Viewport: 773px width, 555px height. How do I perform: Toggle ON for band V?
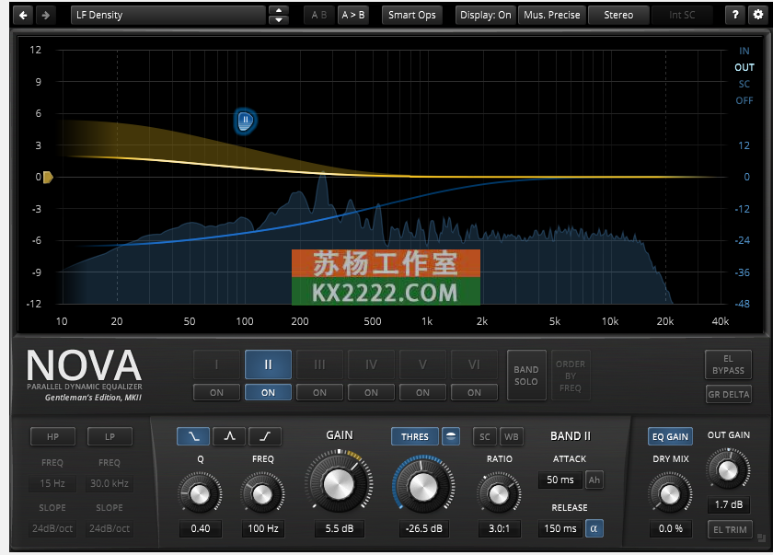pyautogui.click(x=422, y=392)
